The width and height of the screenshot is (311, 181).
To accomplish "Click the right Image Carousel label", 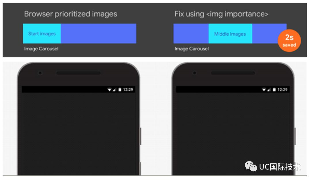I will (x=191, y=49).
